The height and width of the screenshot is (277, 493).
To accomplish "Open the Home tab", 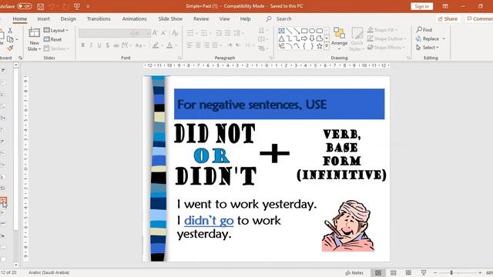I will coord(19,18).
